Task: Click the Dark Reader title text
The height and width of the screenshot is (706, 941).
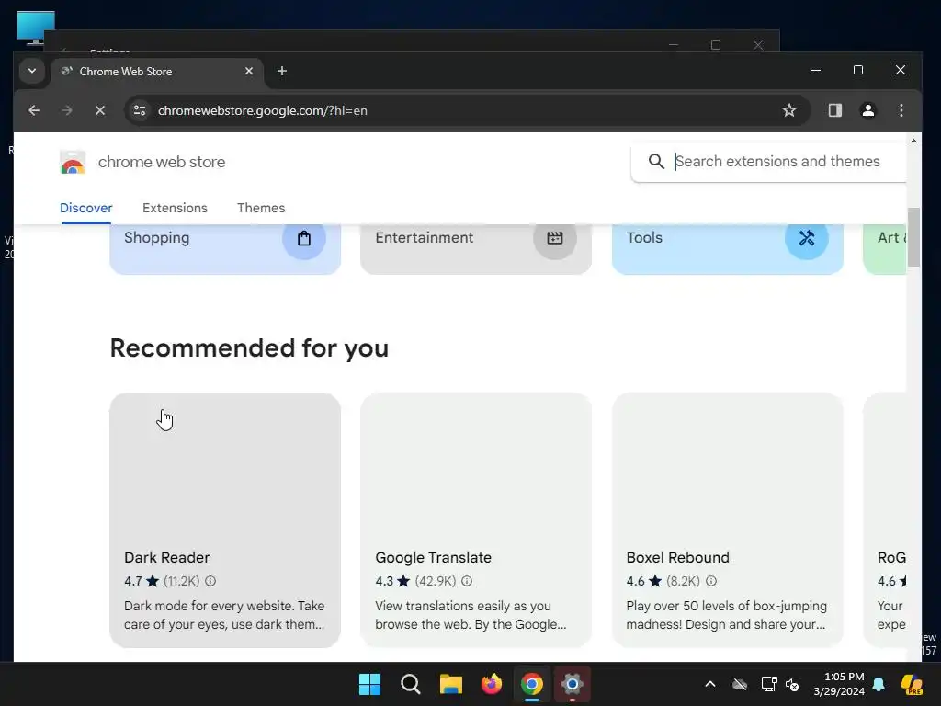Action: (167, 558)
